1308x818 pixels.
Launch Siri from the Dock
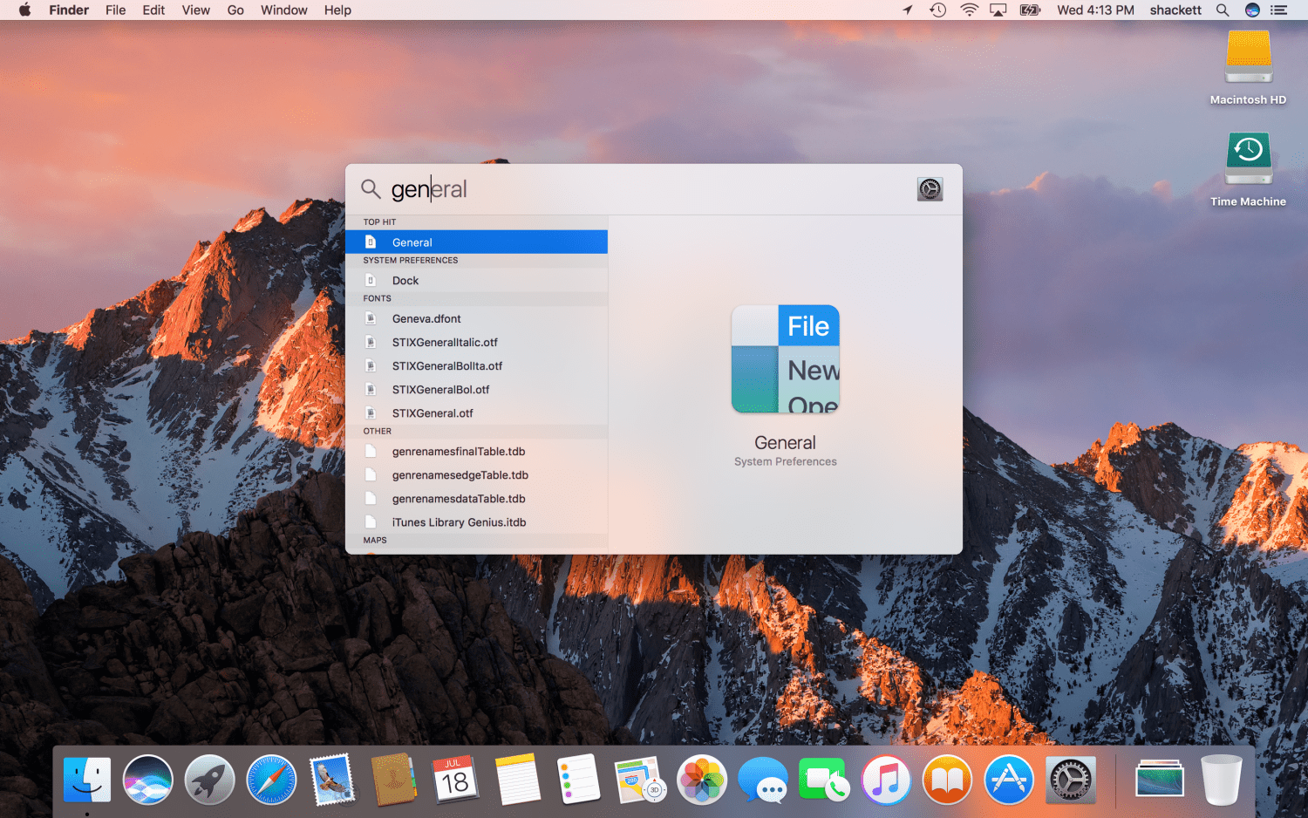point(148,780)
